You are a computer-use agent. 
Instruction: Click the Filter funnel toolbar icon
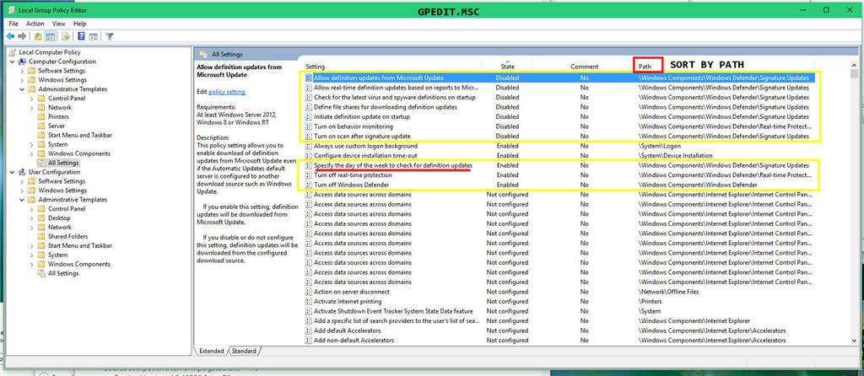[110, 36]
